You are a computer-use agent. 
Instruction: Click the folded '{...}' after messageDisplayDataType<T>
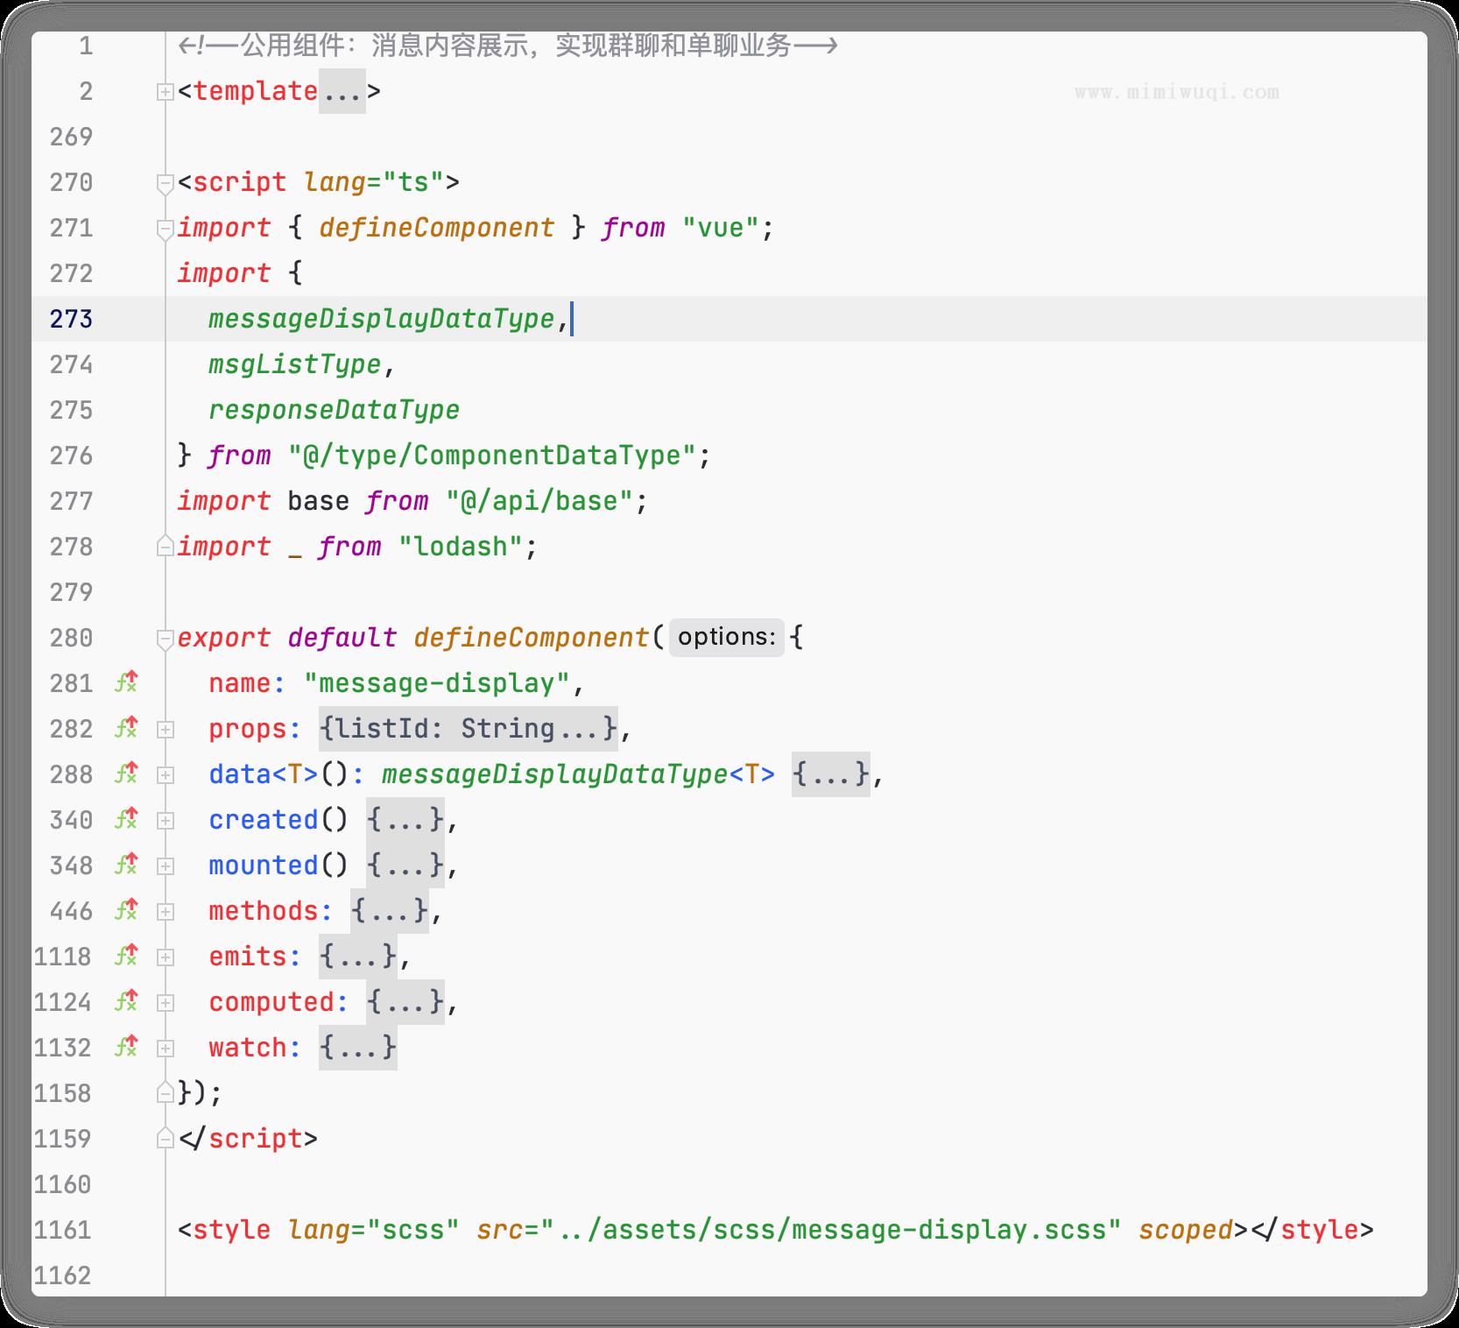click(x=831, y=774)
